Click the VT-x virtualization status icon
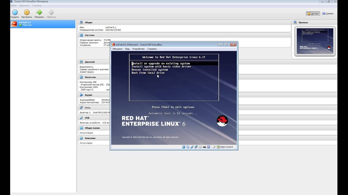348x195 pixels. pyautogui.click(x=208, y=147)
